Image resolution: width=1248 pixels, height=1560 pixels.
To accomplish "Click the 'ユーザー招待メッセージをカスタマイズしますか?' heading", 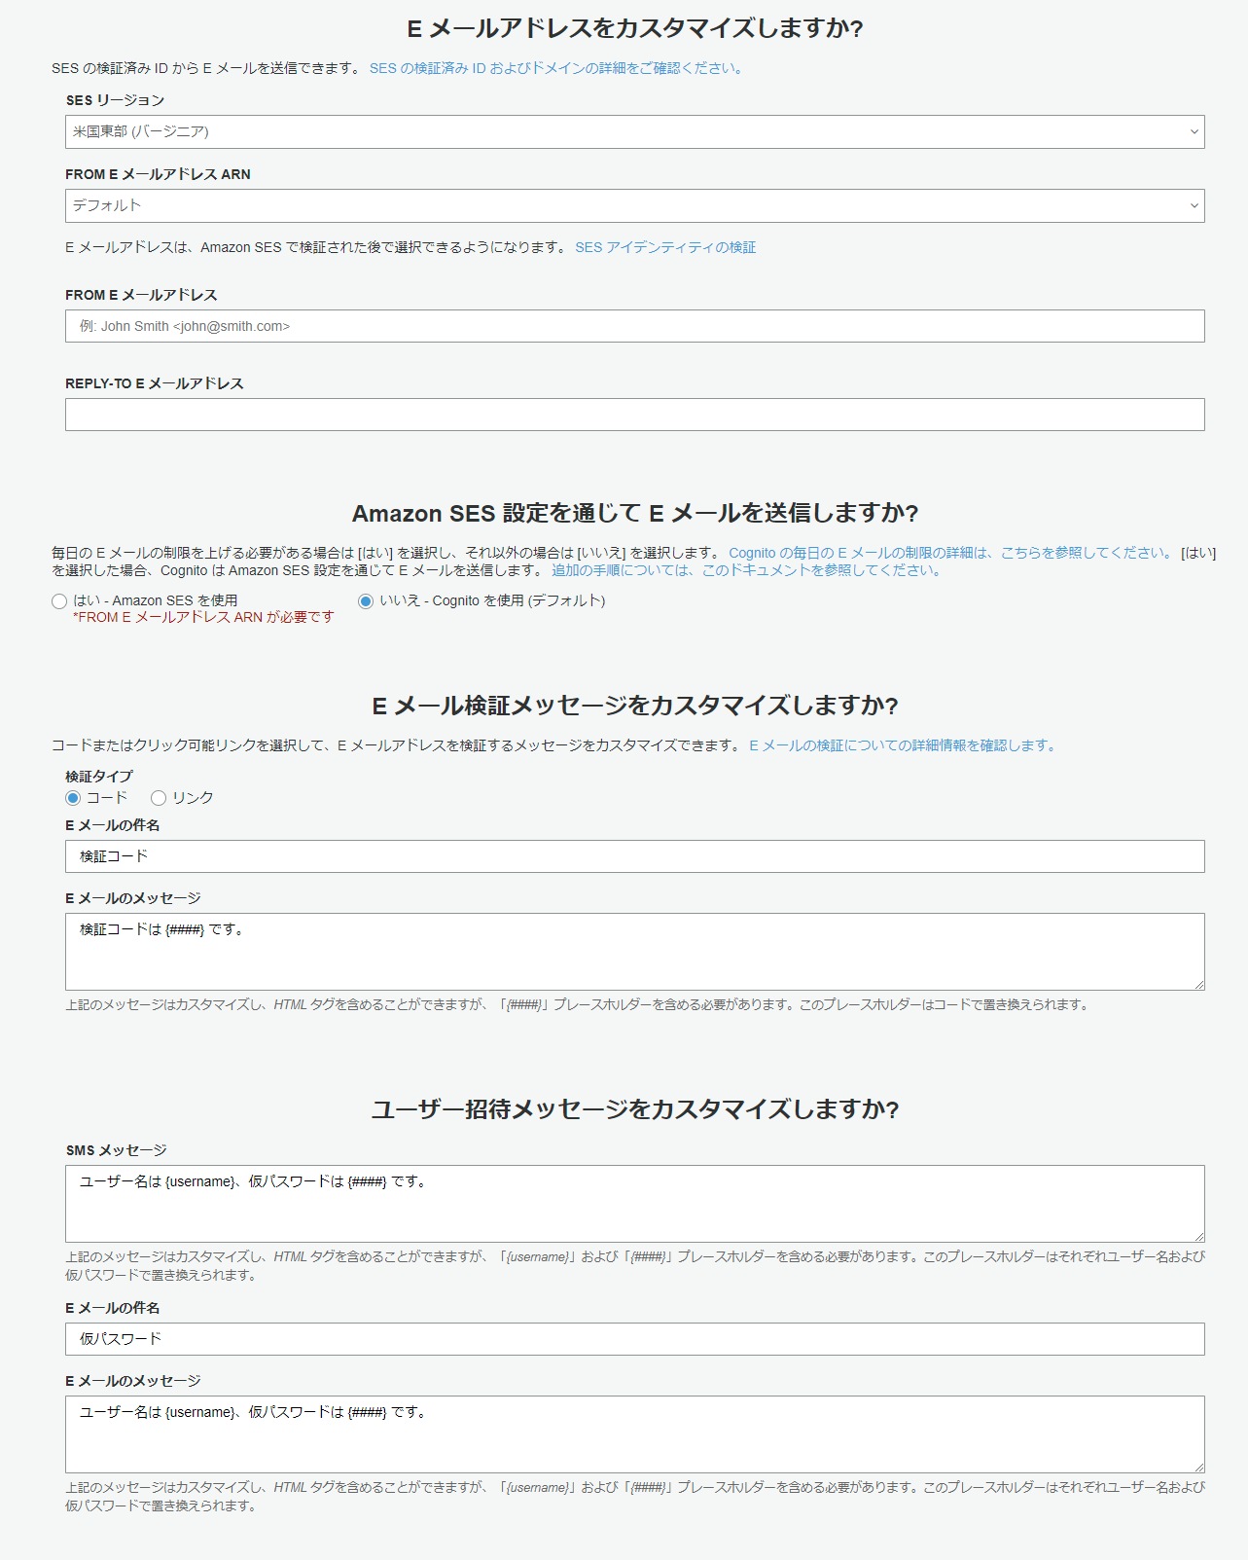I will (x=635, y=1109).
